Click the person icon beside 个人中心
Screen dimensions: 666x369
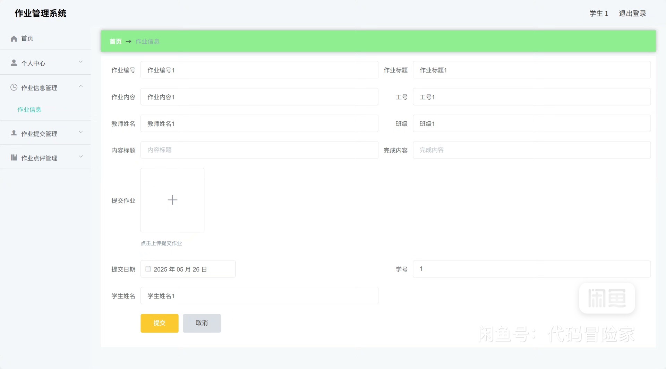14,63
